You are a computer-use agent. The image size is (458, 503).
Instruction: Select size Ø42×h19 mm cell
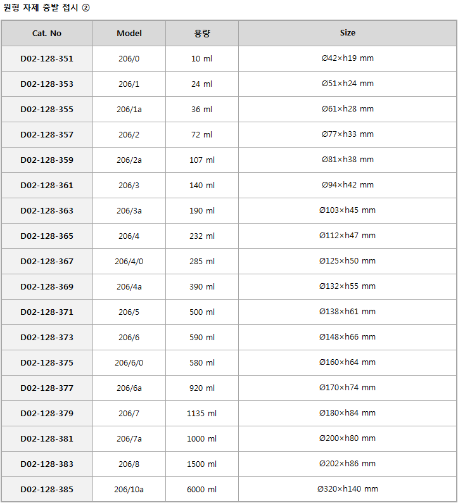pyautogui.click(x=347, y=59)
